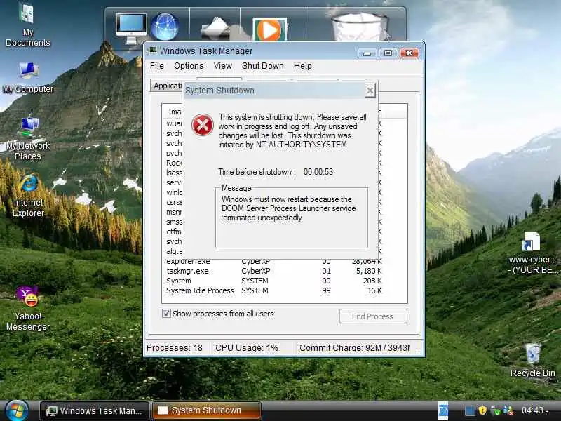Open the Shut Down menu
The image size is (561, 421).
[x=262, y=66]
